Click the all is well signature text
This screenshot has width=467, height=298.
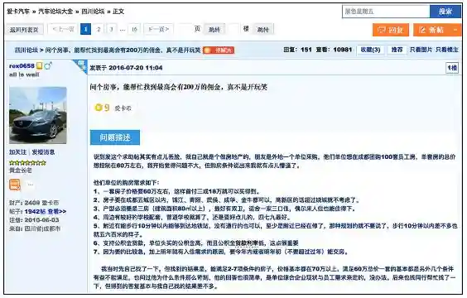point(24,74)
